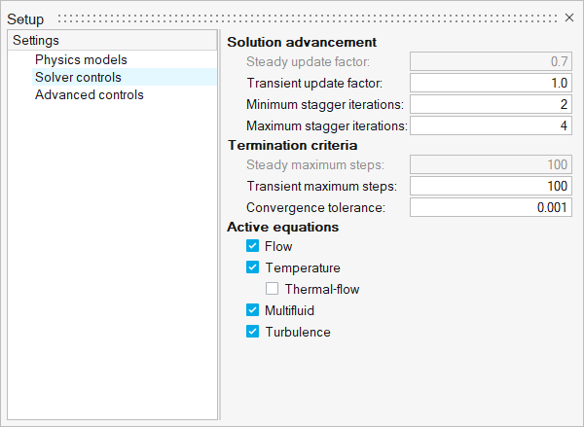Uncheck the Multifluid equation
Viewport: 584px width, 427px height.
click(253, 310)
